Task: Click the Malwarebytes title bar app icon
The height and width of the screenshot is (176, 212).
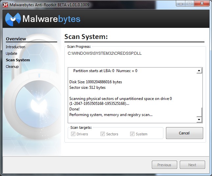Action: [x=5, y=5]
